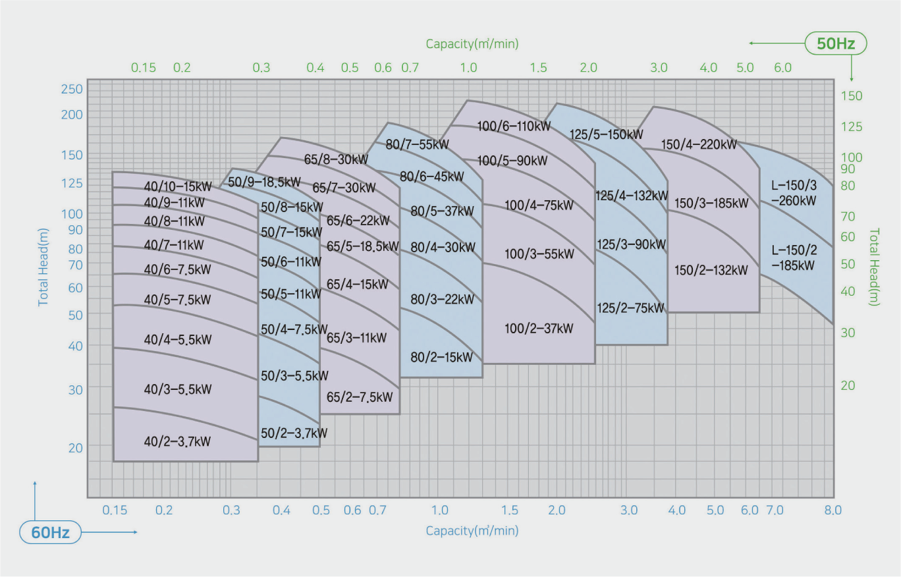Select the 40/9-11kW pump label
The width and height of the screenshot is (901, 577).
click(x=174, y=202)
